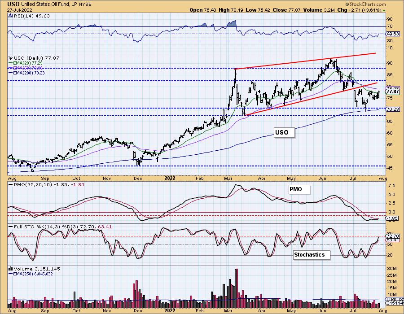This screenshot has height=314, width=404.
Task: Click the Feb label under the volume panel
Action: tap(199, 311)
